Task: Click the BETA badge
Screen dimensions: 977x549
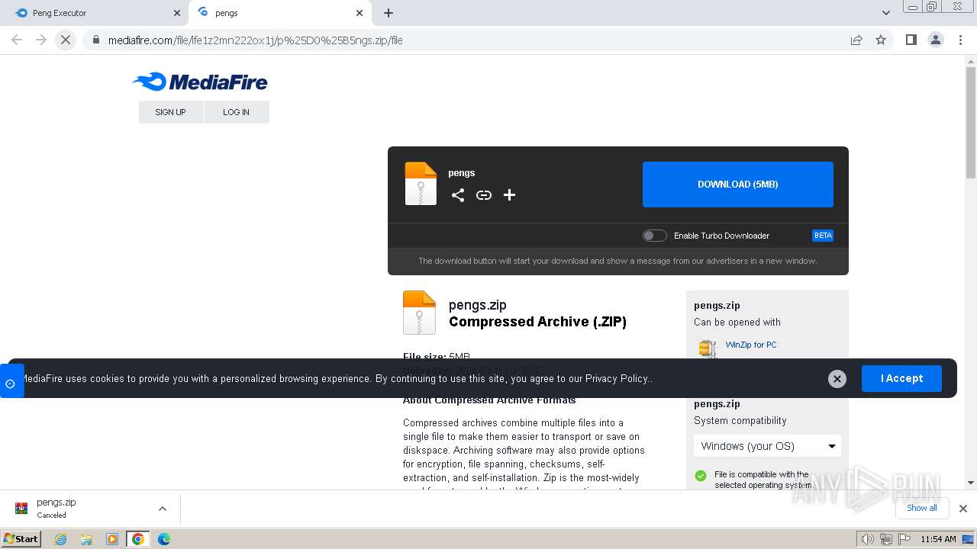Action: pos(823,236)
